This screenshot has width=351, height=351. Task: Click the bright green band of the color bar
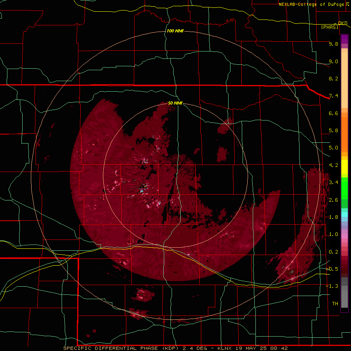[344, 188]
